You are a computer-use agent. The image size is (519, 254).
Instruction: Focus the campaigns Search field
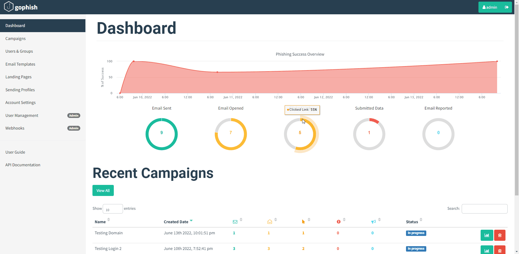(x=484, y=209)
